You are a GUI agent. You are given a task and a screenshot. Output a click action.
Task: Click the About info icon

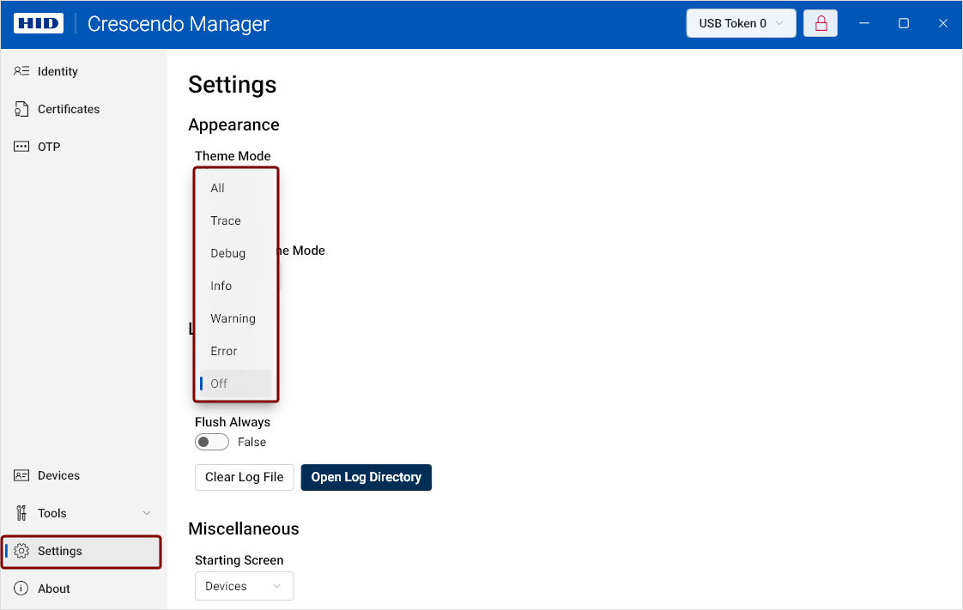pos(21,589)
